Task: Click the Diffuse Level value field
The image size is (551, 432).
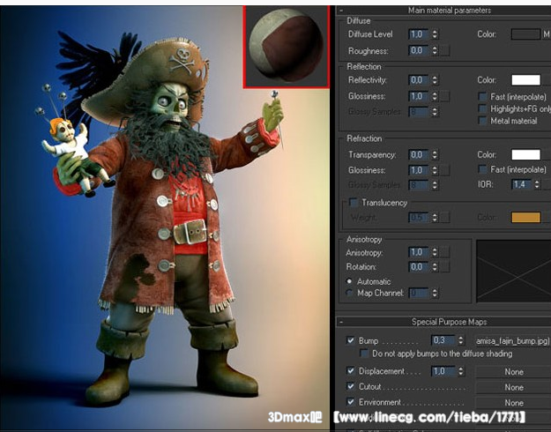Action: pos(419,34)
